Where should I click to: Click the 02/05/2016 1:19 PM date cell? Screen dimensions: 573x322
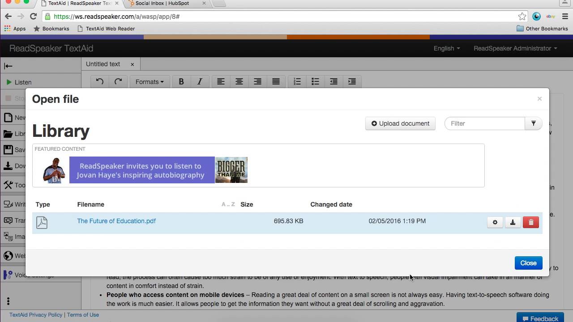(x=397, y=221)
